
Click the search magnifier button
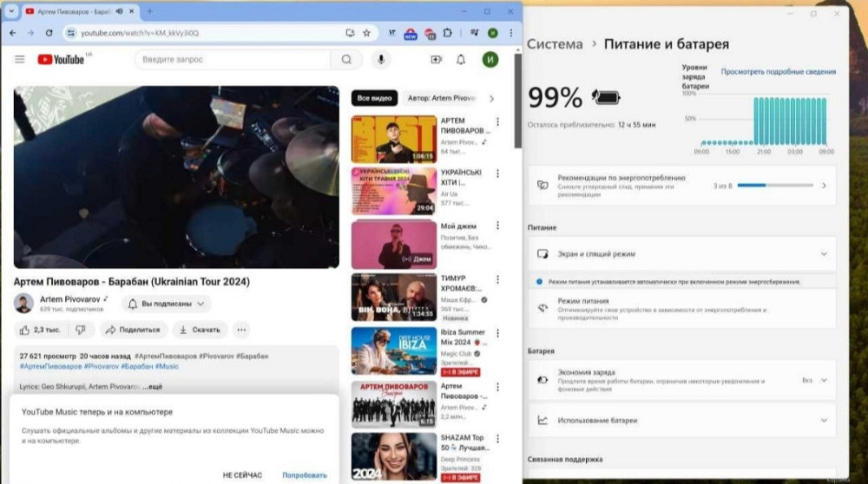(346, 59)
